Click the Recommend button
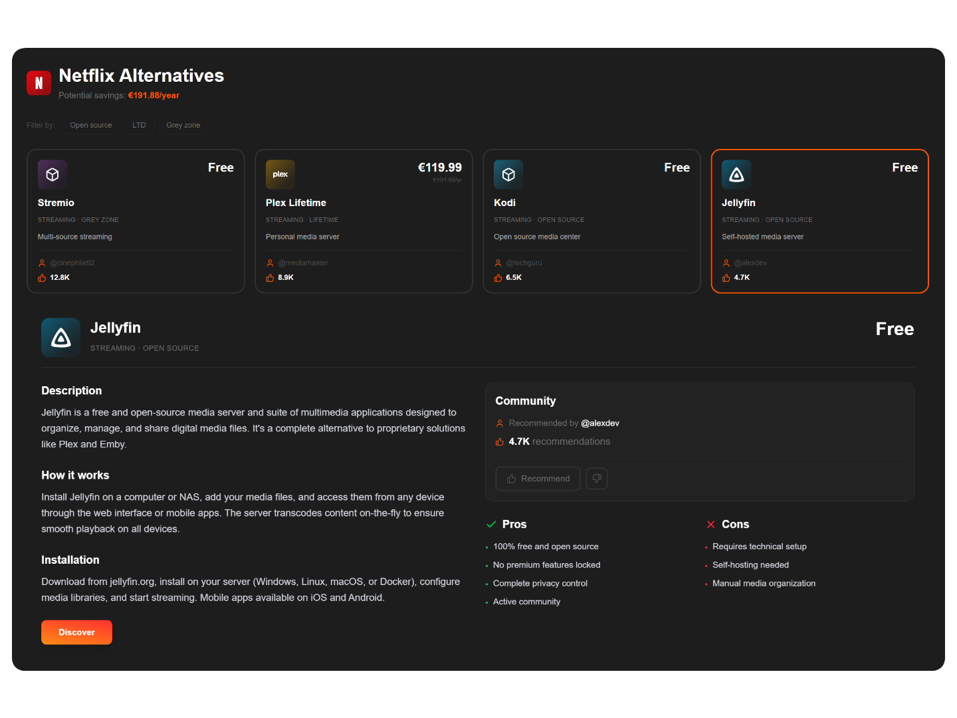The image size is (957, 718). (538, 479)
